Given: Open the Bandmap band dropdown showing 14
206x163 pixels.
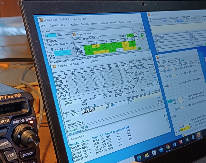Looking at the screenshot, I should tap(162, 62).
